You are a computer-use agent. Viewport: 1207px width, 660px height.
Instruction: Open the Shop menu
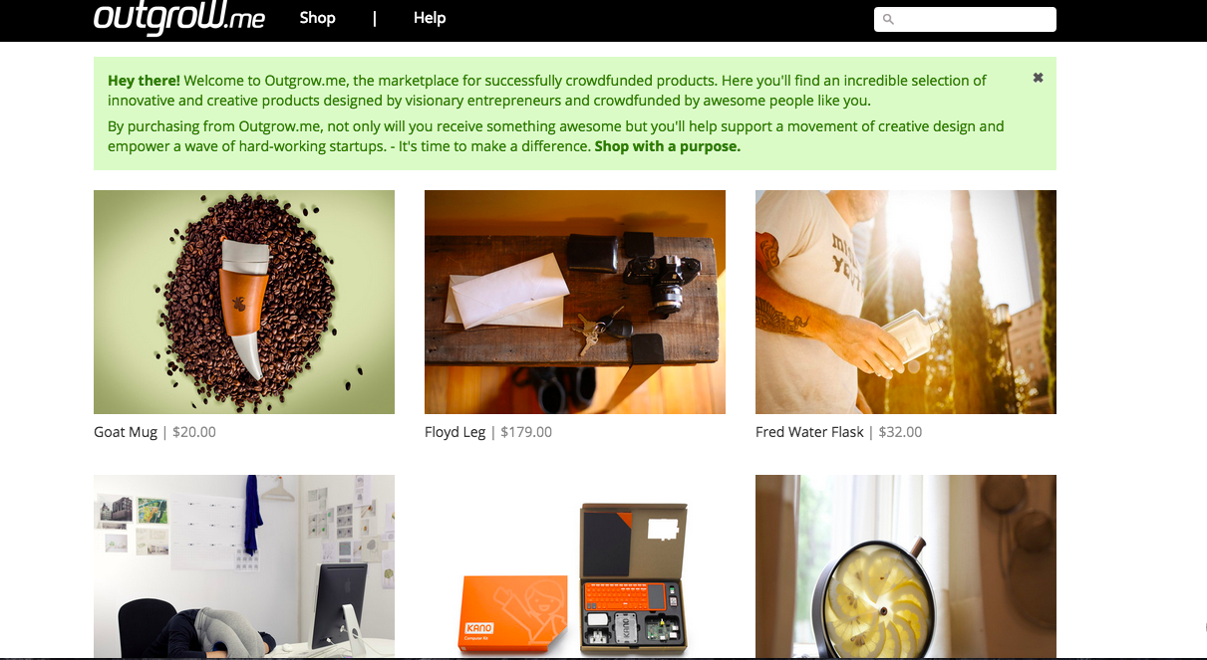(x=317, y=18)
